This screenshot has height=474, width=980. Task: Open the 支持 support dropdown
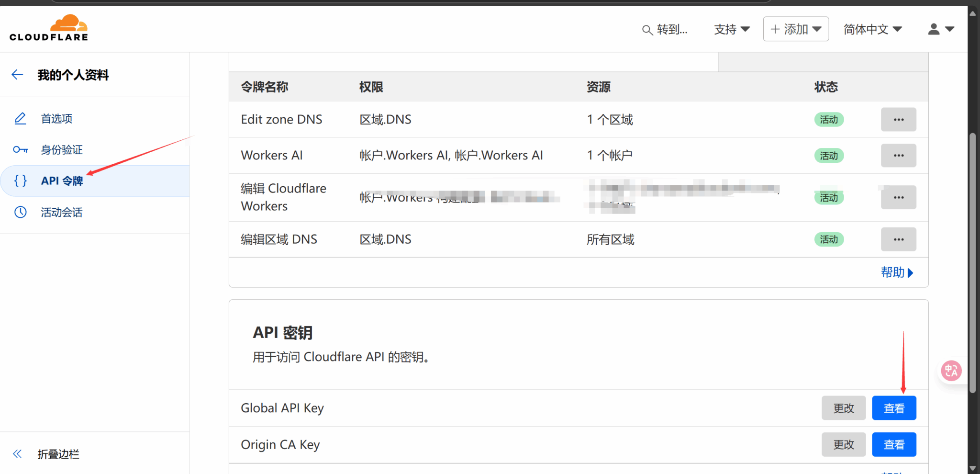(732, 29)
